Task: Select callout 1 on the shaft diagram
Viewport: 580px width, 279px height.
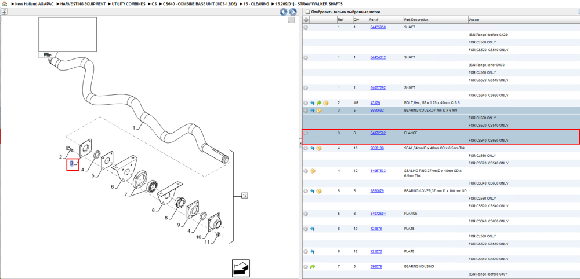Action: click(134, 128)
